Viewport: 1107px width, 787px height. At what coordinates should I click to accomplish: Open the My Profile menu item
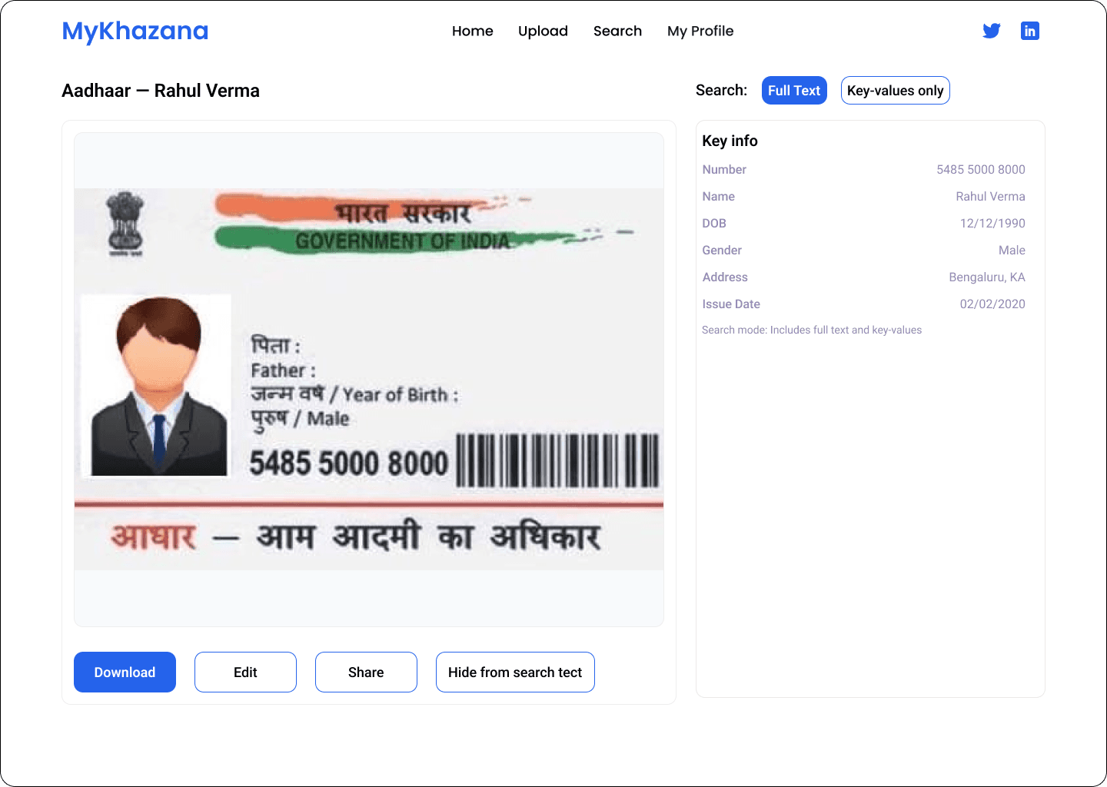(700, 31)
